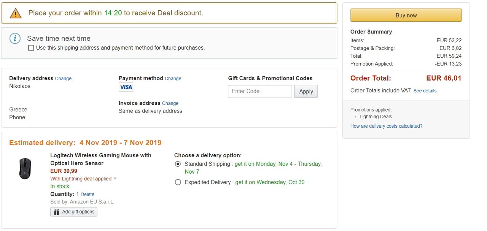Expand the Lightning deal applied arrow
The image size is (487, 231).
115,179
